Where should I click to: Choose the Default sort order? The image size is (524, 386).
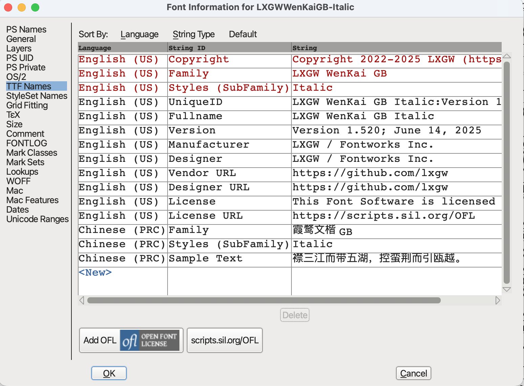[243, 34]
